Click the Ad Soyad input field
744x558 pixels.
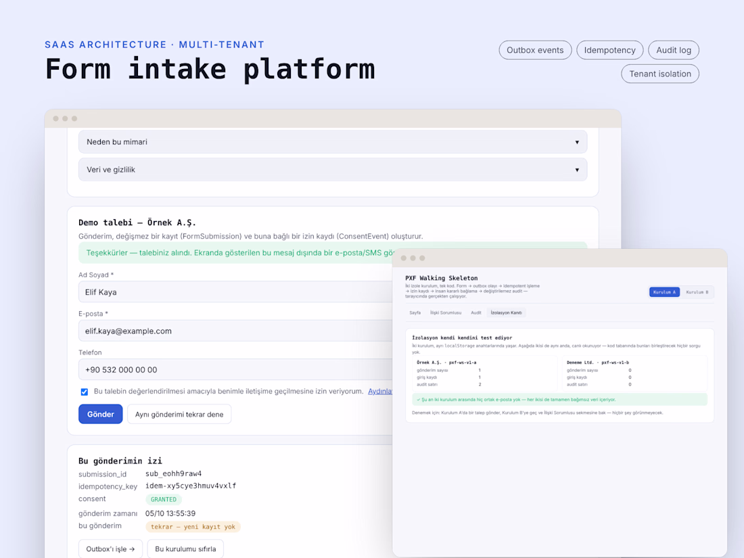click(236, 292)
